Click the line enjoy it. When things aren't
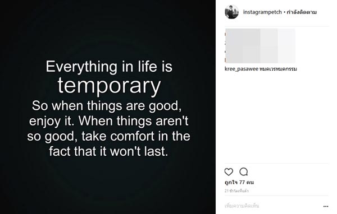The image size is (337, 214). click(109, 121)
